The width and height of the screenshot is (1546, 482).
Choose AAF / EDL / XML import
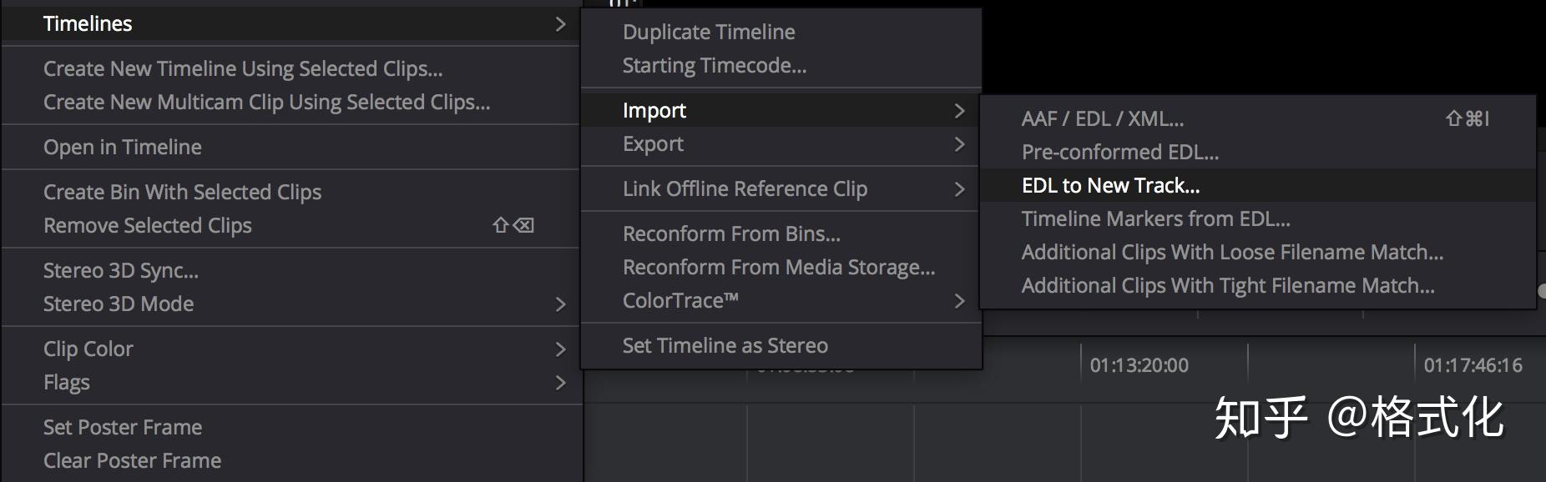pos(1102,119)
